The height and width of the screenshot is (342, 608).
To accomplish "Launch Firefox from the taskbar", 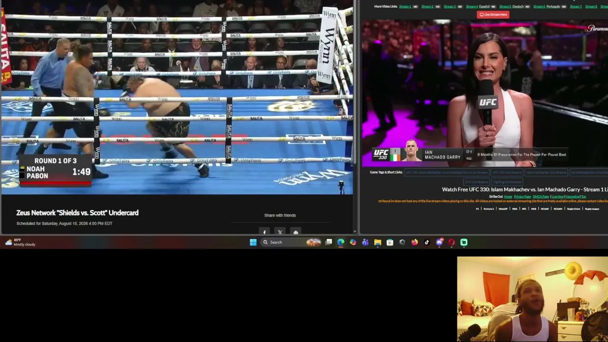I will (415, 242).
